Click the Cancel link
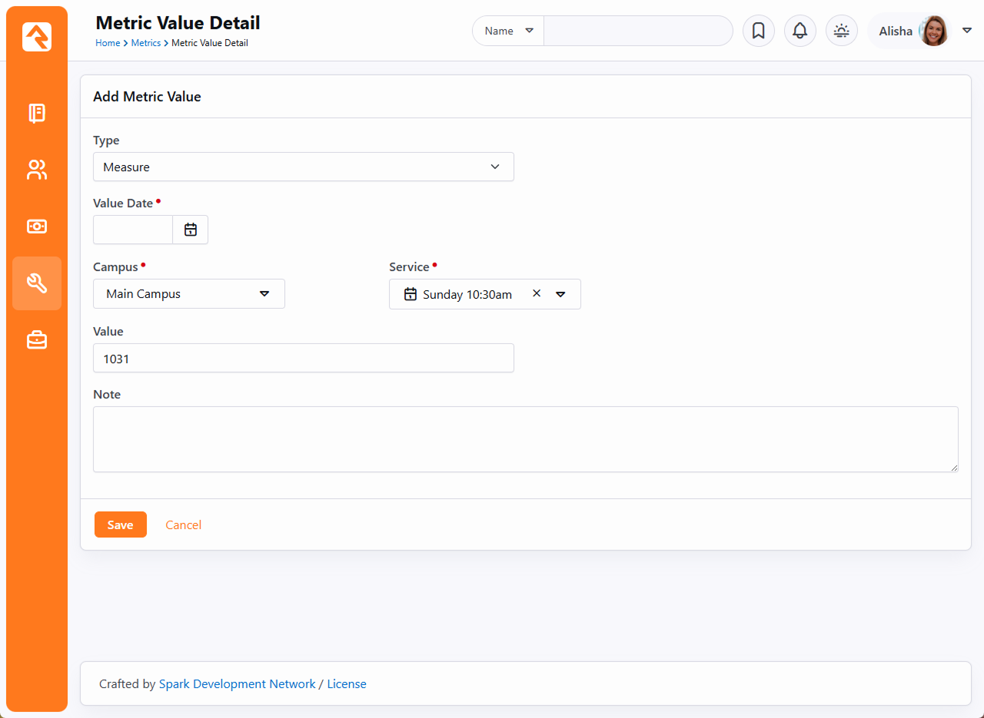 (x=183, y=524)
